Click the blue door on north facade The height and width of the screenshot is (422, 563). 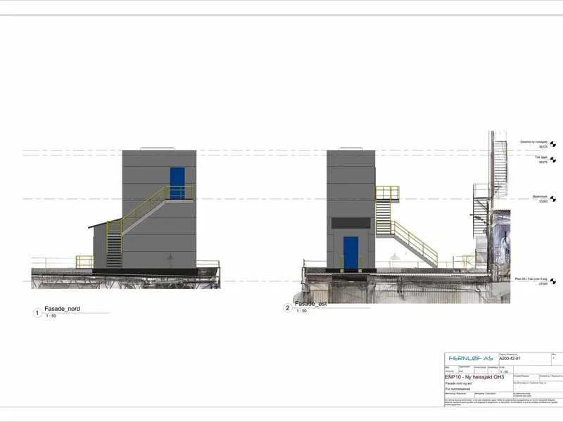[x=177, y=183]
